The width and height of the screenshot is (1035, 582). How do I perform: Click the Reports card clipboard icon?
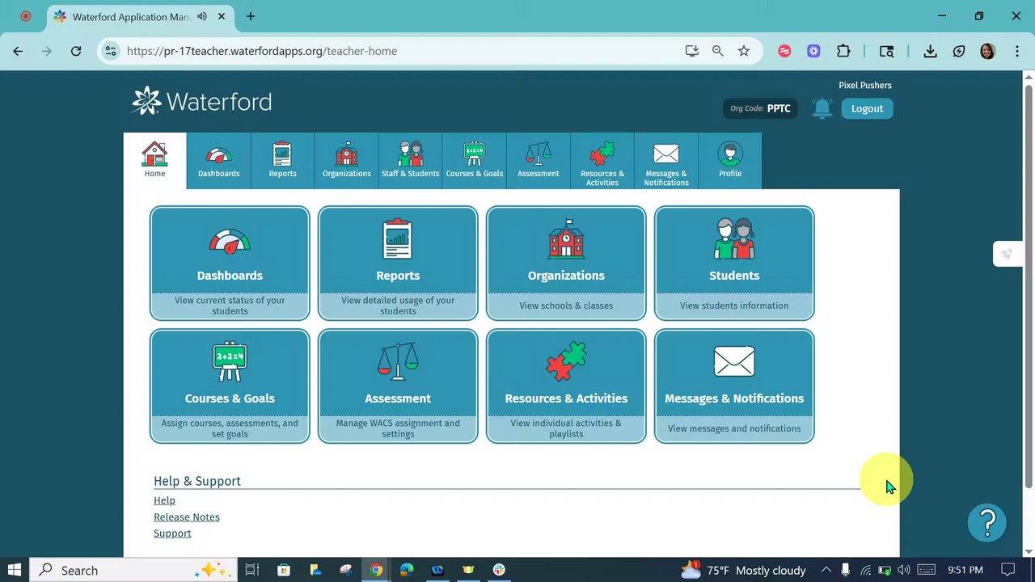pyautogui.click(x=398, y=238)
